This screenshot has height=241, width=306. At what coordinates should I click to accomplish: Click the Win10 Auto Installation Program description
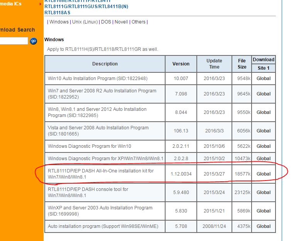click(x=98, y=79)
